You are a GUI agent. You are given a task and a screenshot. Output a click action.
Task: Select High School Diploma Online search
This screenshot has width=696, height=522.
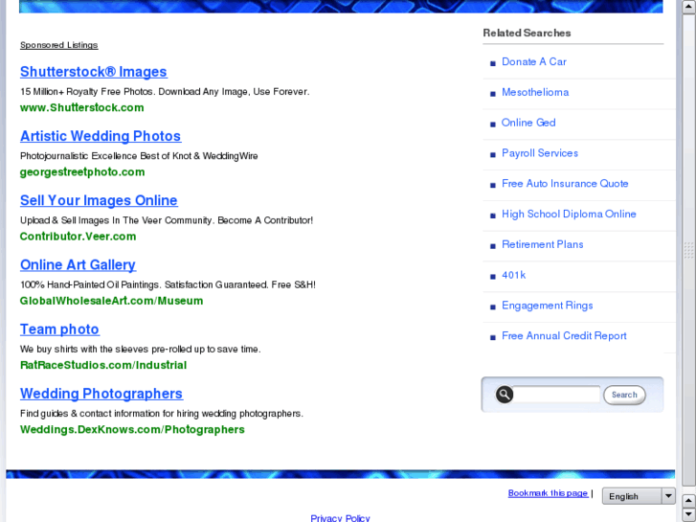tap(569, 215)
